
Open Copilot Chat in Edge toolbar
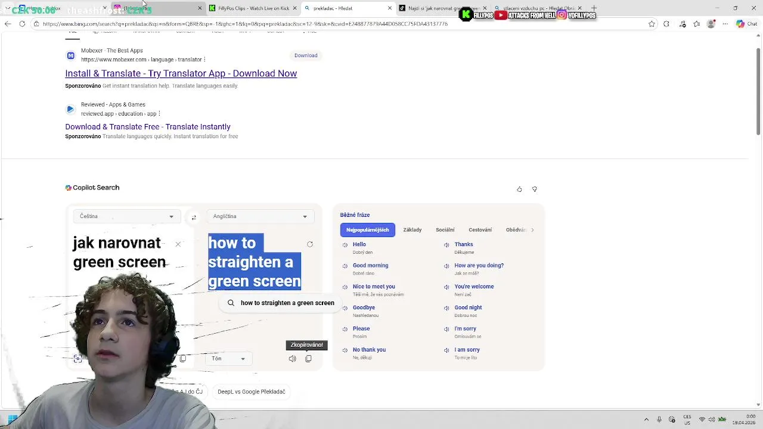click(746, 24)
